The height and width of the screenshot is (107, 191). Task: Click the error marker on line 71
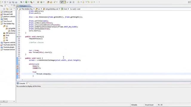coord(17,74)
